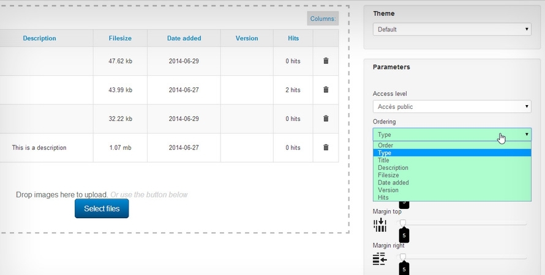Click the Parameters panel heading
This screenshot has width=545, height=275.
point(391,67)
